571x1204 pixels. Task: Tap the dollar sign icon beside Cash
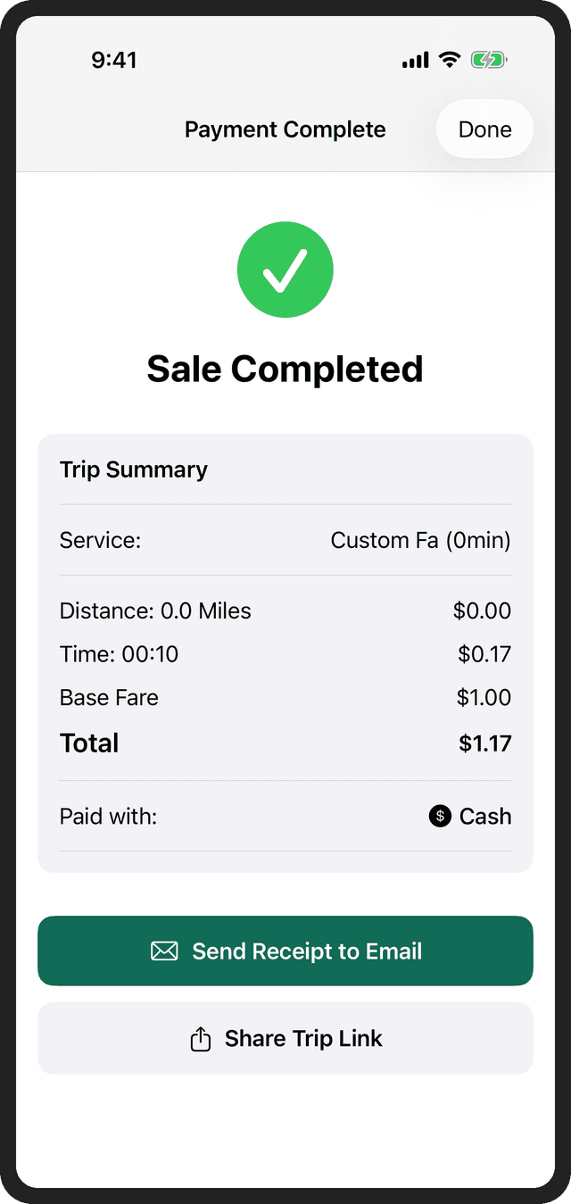click(x=439, y=816)
